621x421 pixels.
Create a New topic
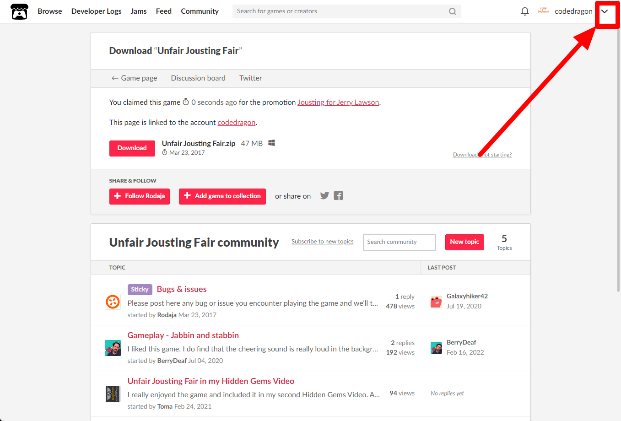464,242
